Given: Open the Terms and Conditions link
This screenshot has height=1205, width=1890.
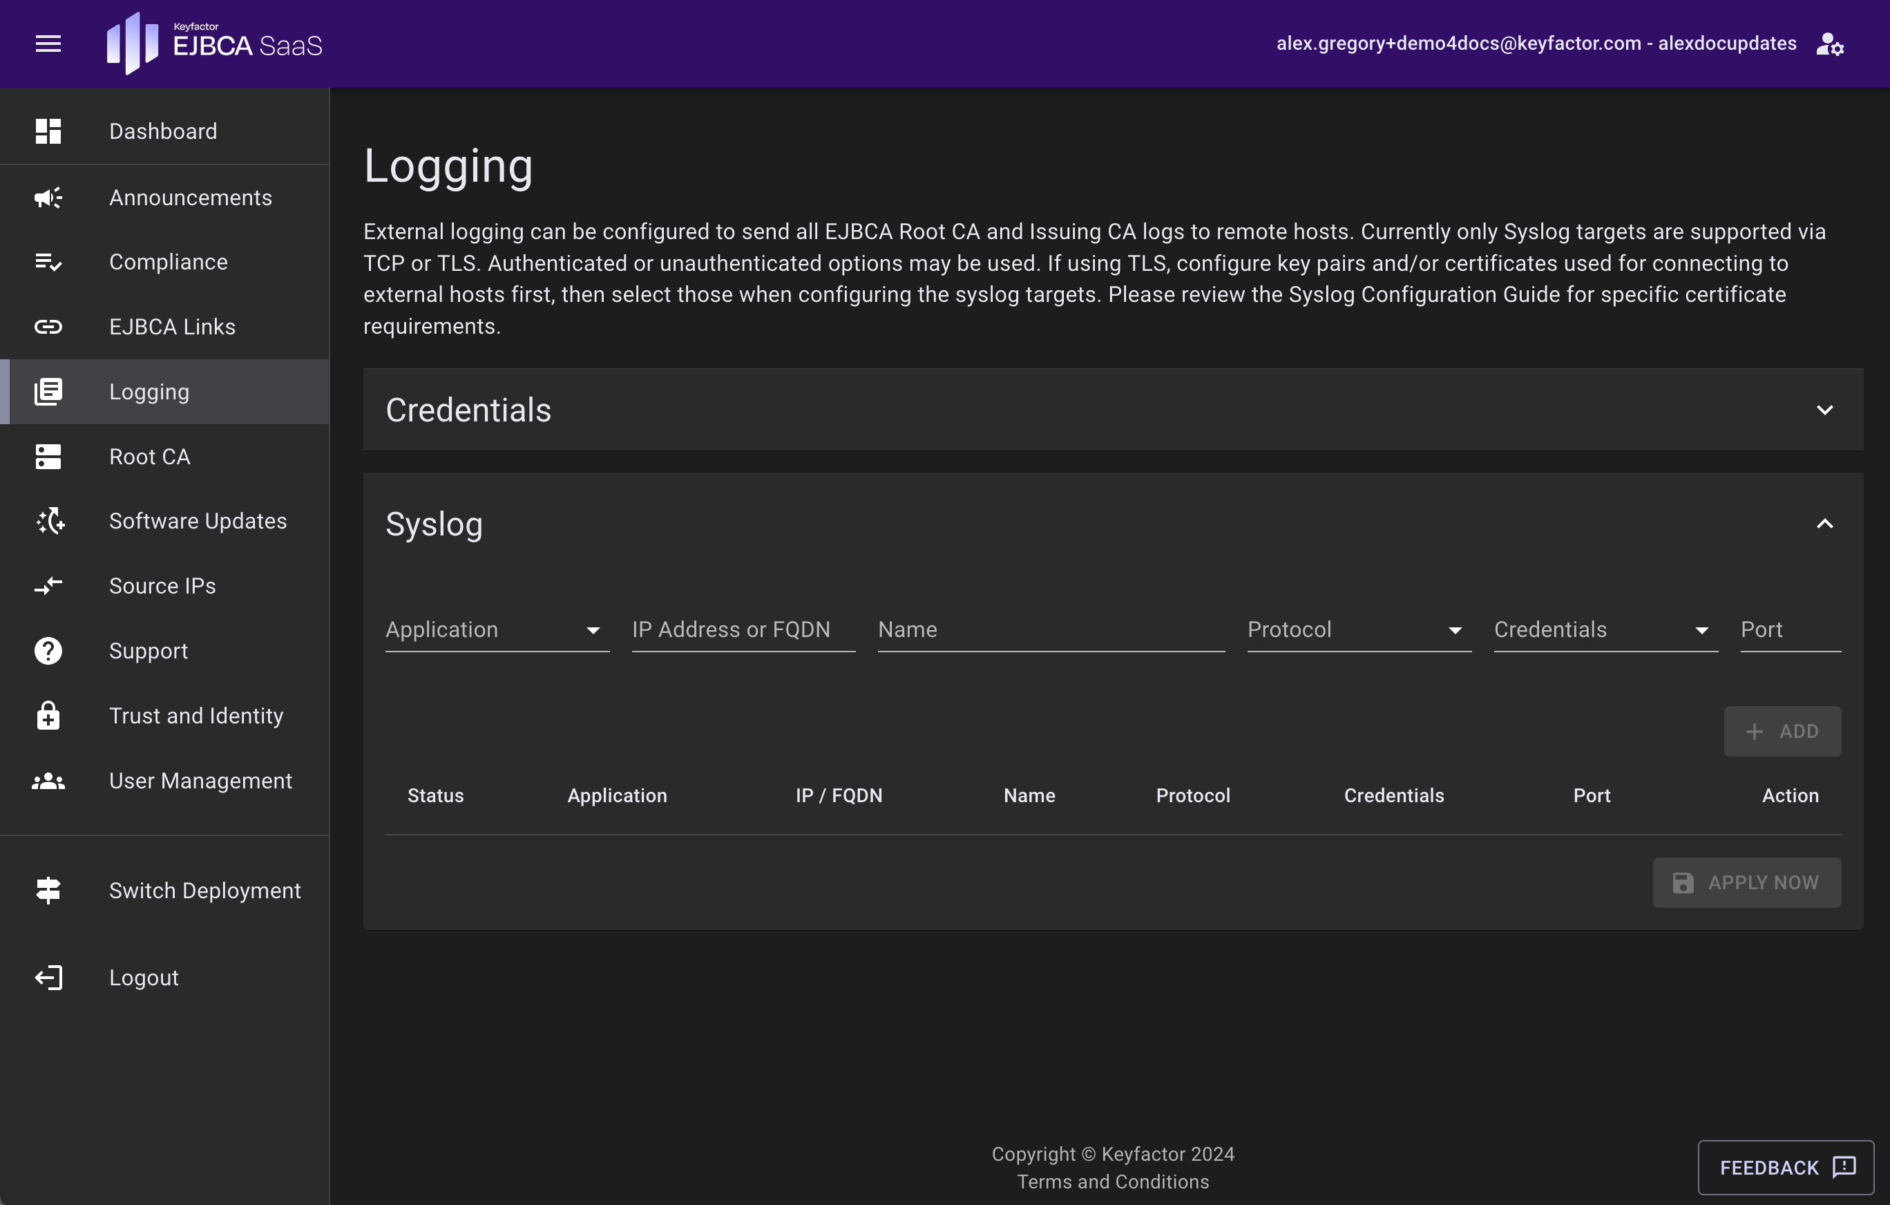Looking at the screenshot, I should 1112,1182.
